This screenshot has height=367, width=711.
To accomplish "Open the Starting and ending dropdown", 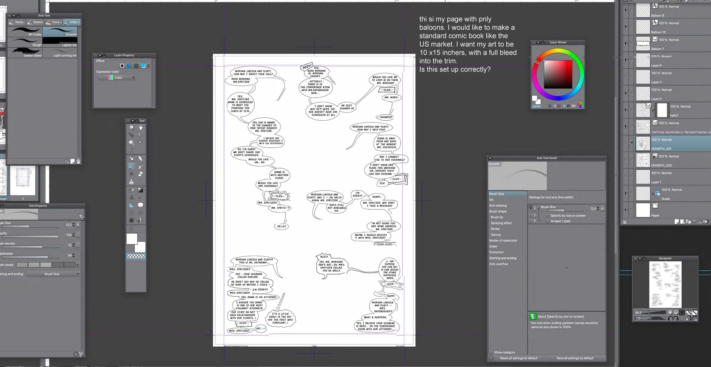I will click(x=61, y=274).
